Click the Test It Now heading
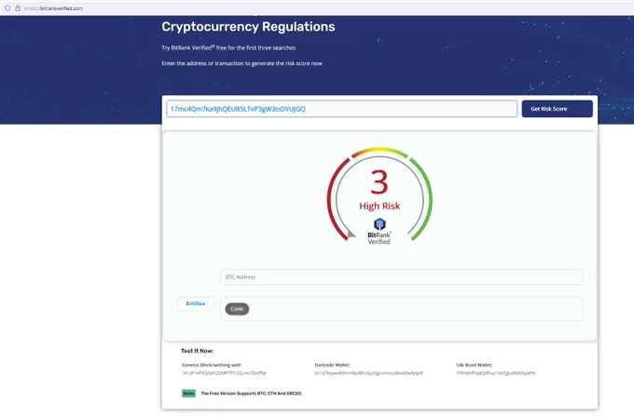The height and width of the screenshot is (417, 634). click(198, 351)
